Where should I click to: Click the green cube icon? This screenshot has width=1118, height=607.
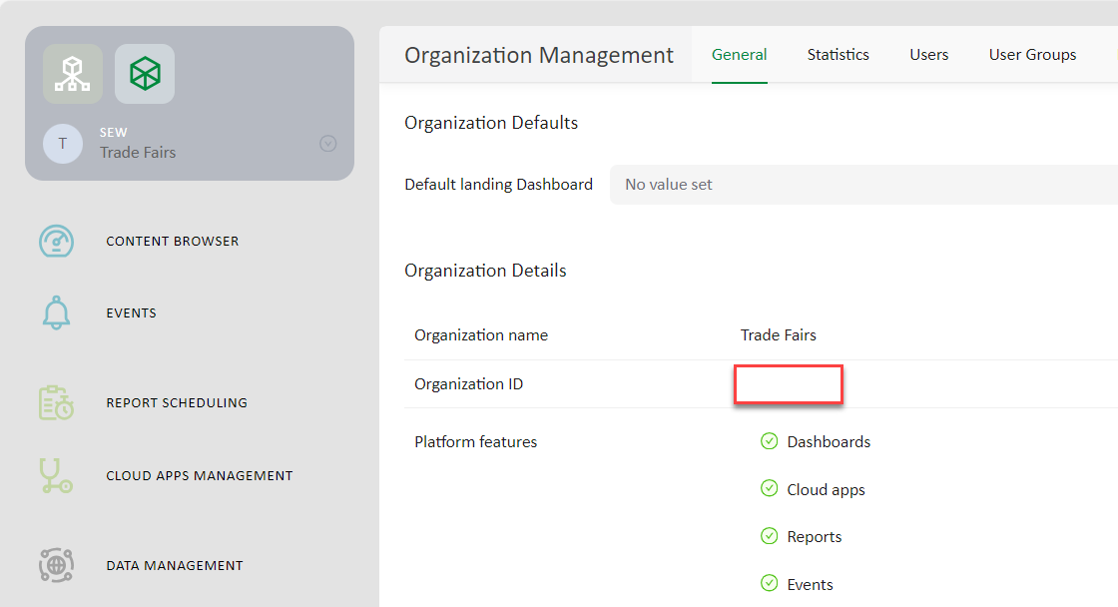[x=145, y=74]
